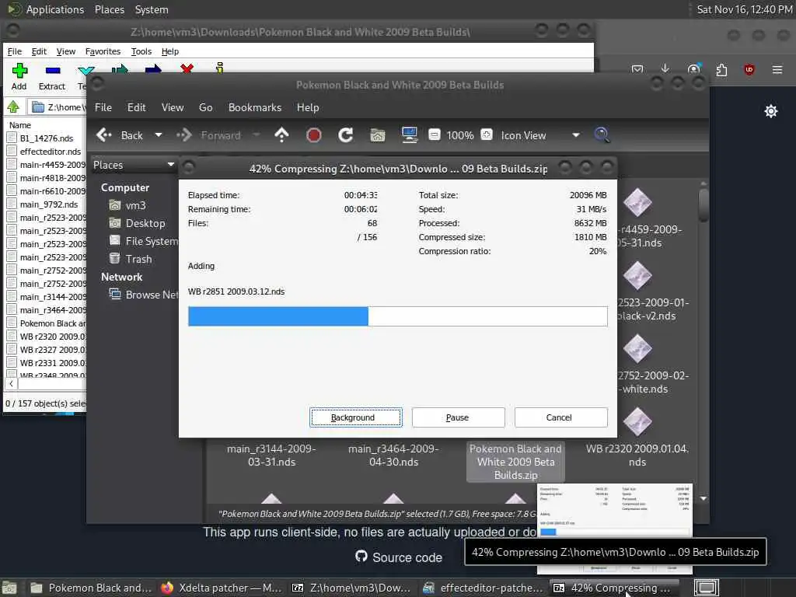The width and height of the screenshot is (796, 597).
Task: Click the search magnifier icon in file manager
Action: 602,135
